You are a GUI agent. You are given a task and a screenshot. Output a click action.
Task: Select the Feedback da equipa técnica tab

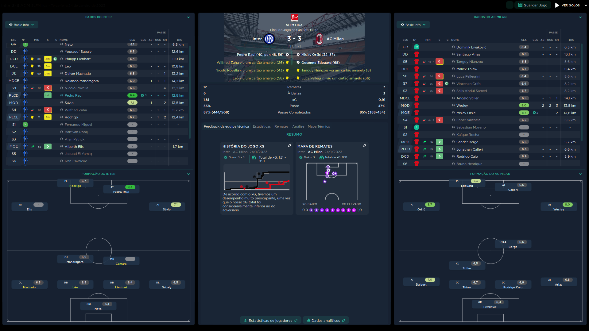(x=226, y=126)
